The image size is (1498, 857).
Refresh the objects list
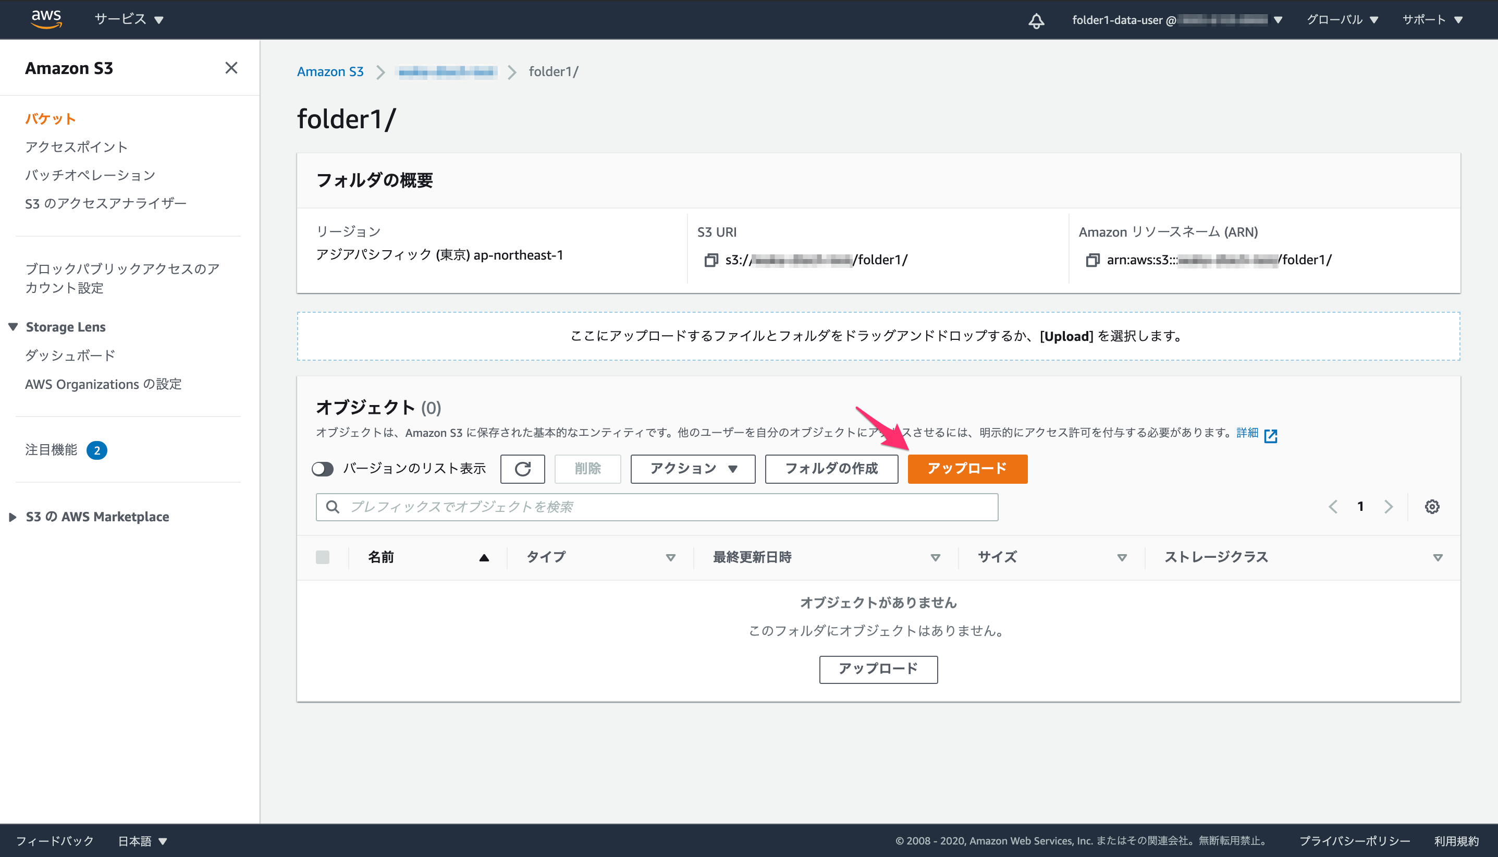click(x=522, y=469)
